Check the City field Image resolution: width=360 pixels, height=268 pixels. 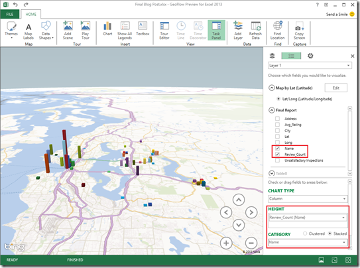point(277,131)
